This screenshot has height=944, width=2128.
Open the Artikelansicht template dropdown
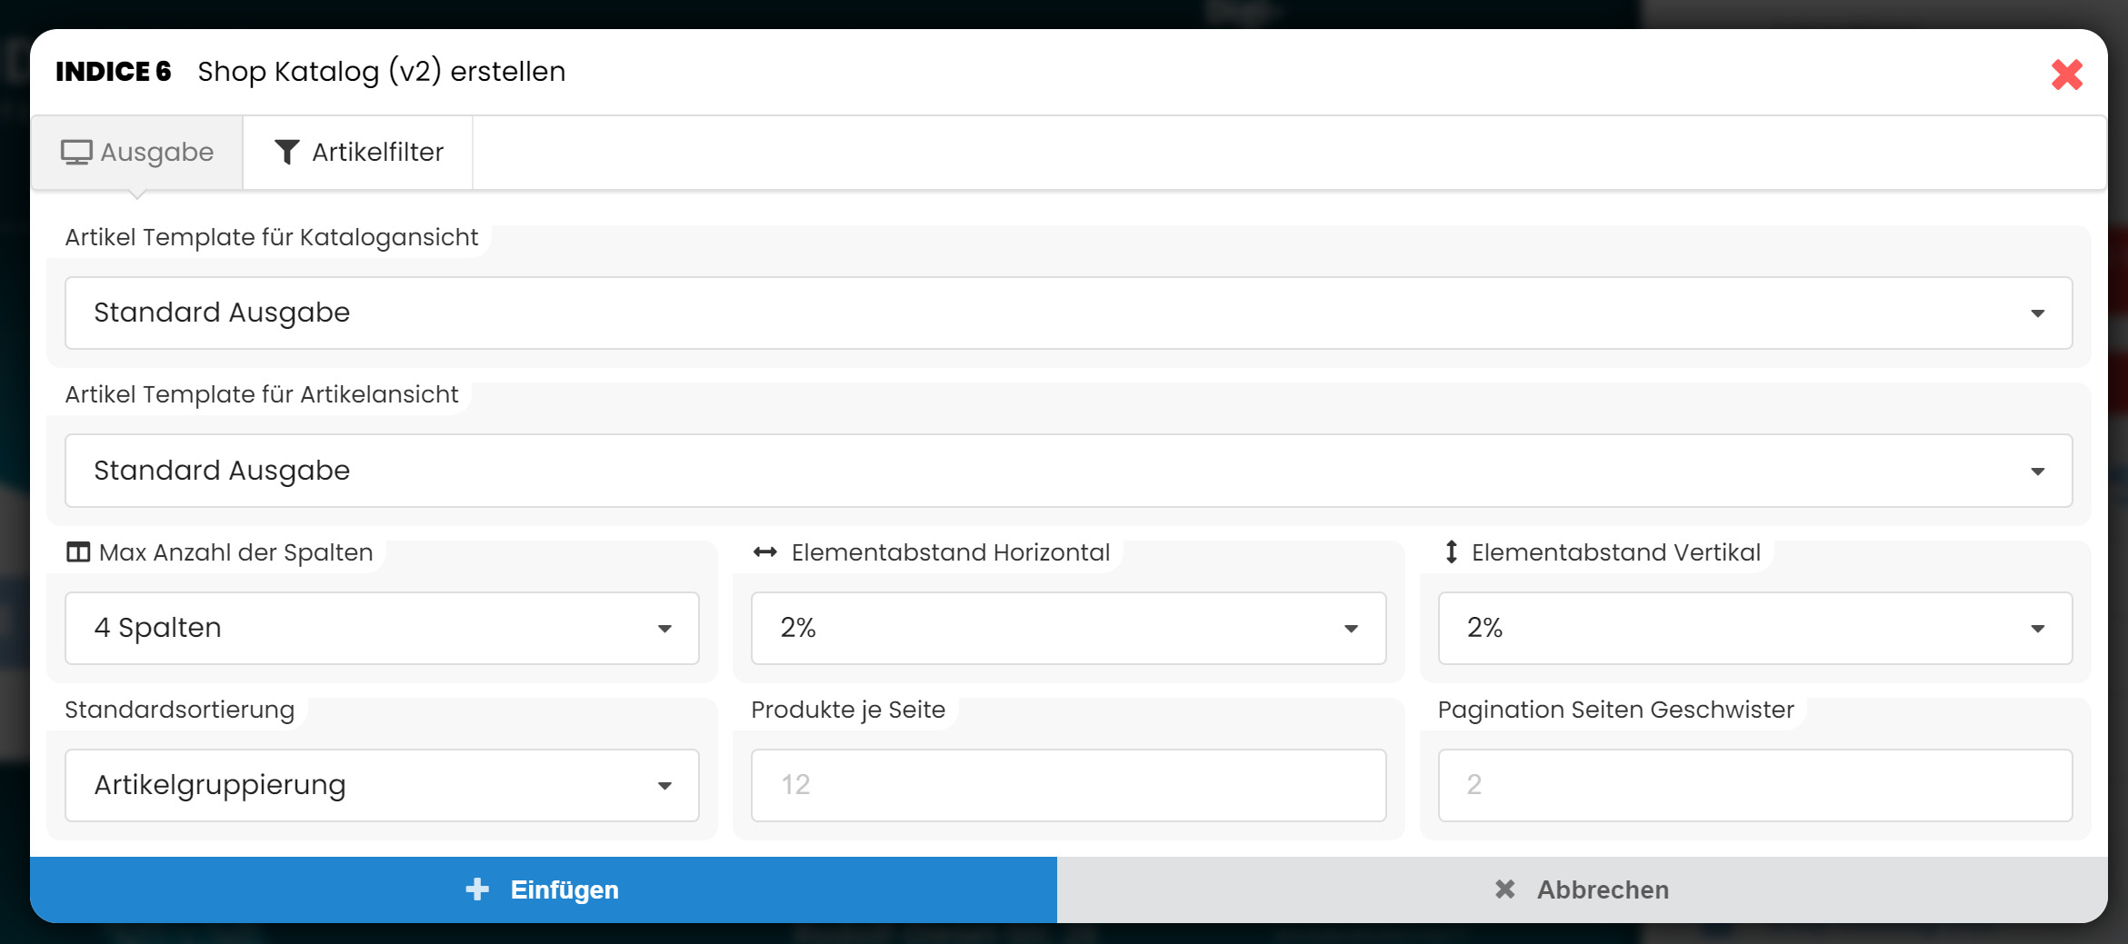tap(1068, 471)
